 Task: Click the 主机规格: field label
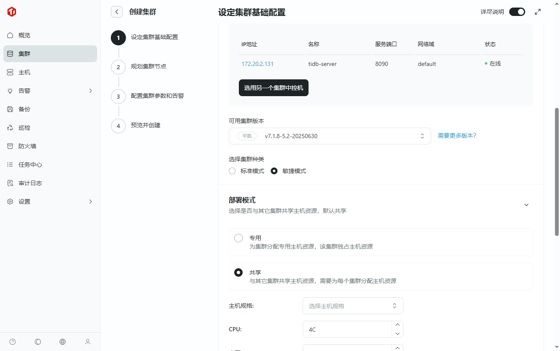point(241,306)
